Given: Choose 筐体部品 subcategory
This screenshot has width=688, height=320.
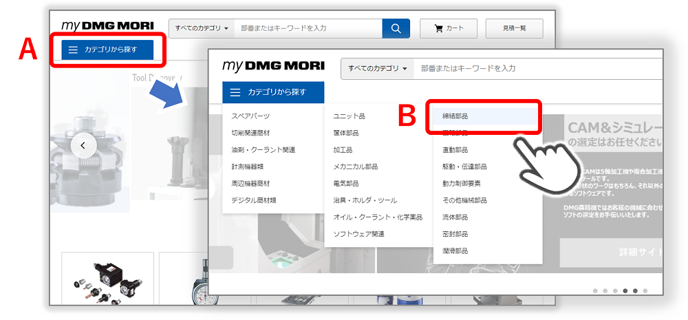Looking at the screenshot, I should click(x=346, y=133).
